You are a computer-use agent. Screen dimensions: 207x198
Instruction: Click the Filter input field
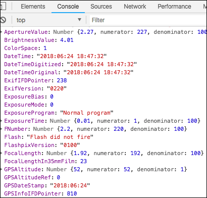[x=148, y=20]
